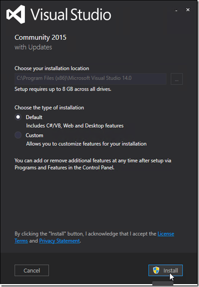This screenshot has width=199, height=287.
Task: Click the Custom option label
Action: coord(34,135)
